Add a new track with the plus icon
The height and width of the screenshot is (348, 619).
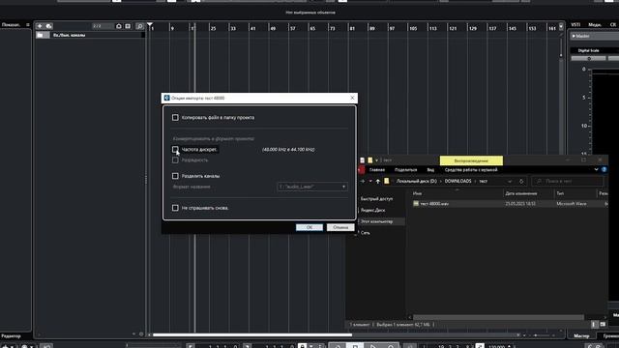pos(40,26)
